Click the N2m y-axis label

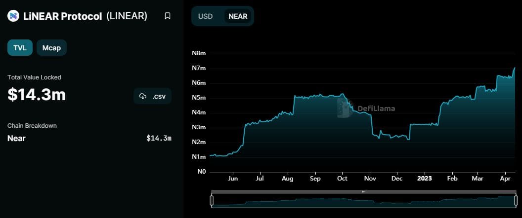(199, 142)
